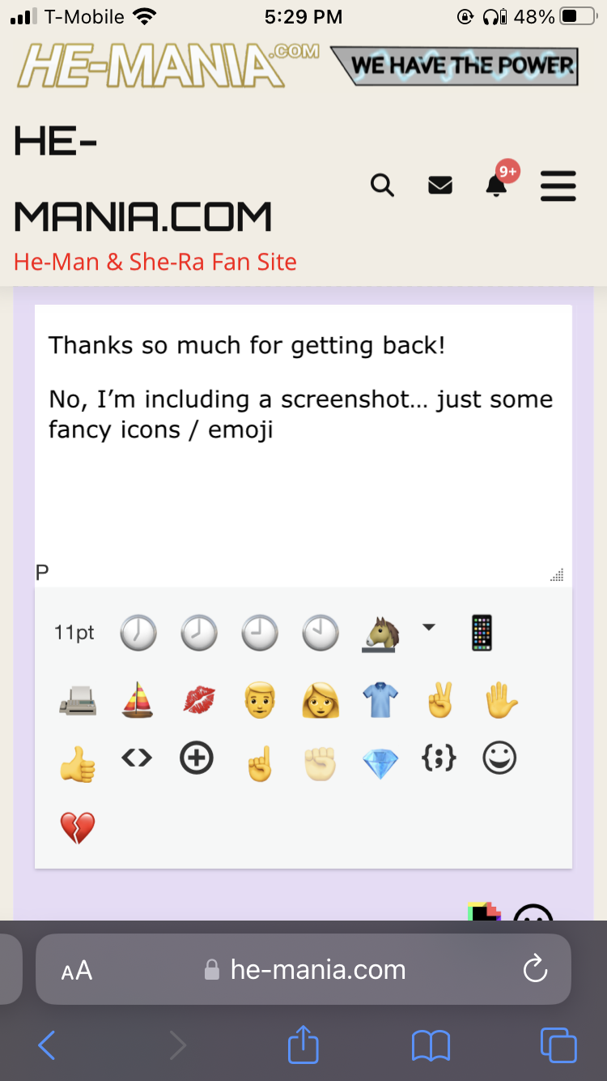The height and width of the screenshot is (1081, 607).
Task: Tap the fax machine emoji toolbar button
Action: coord(78,699)
